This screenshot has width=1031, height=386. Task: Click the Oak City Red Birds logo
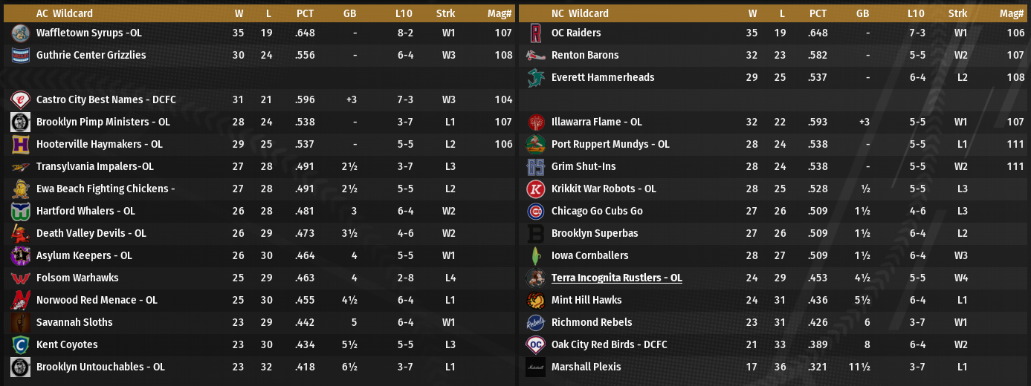pyautogui.click(x=535, y=344)
